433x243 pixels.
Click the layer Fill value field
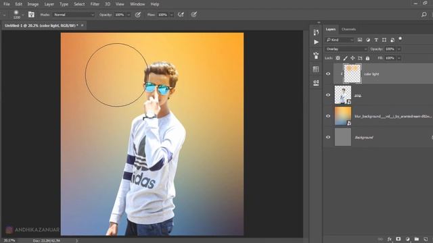[x=390, y=58]
